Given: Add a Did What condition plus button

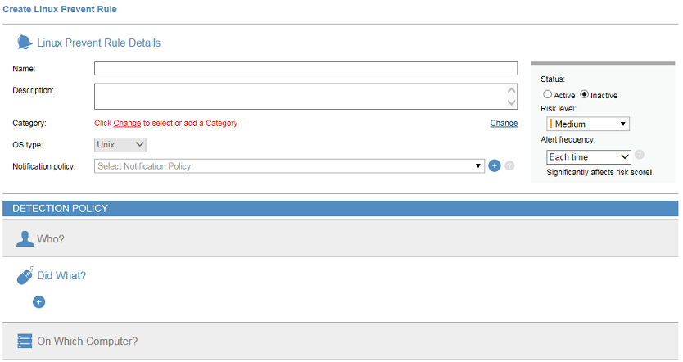Looking at the screenshot, I should tap(38, 302).
